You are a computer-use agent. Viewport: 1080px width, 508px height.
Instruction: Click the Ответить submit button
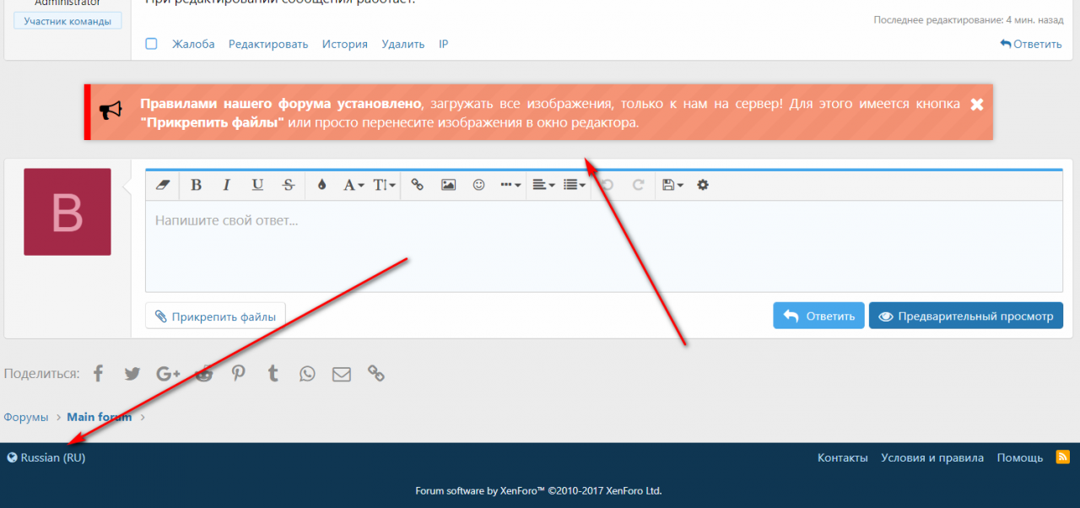818,316
